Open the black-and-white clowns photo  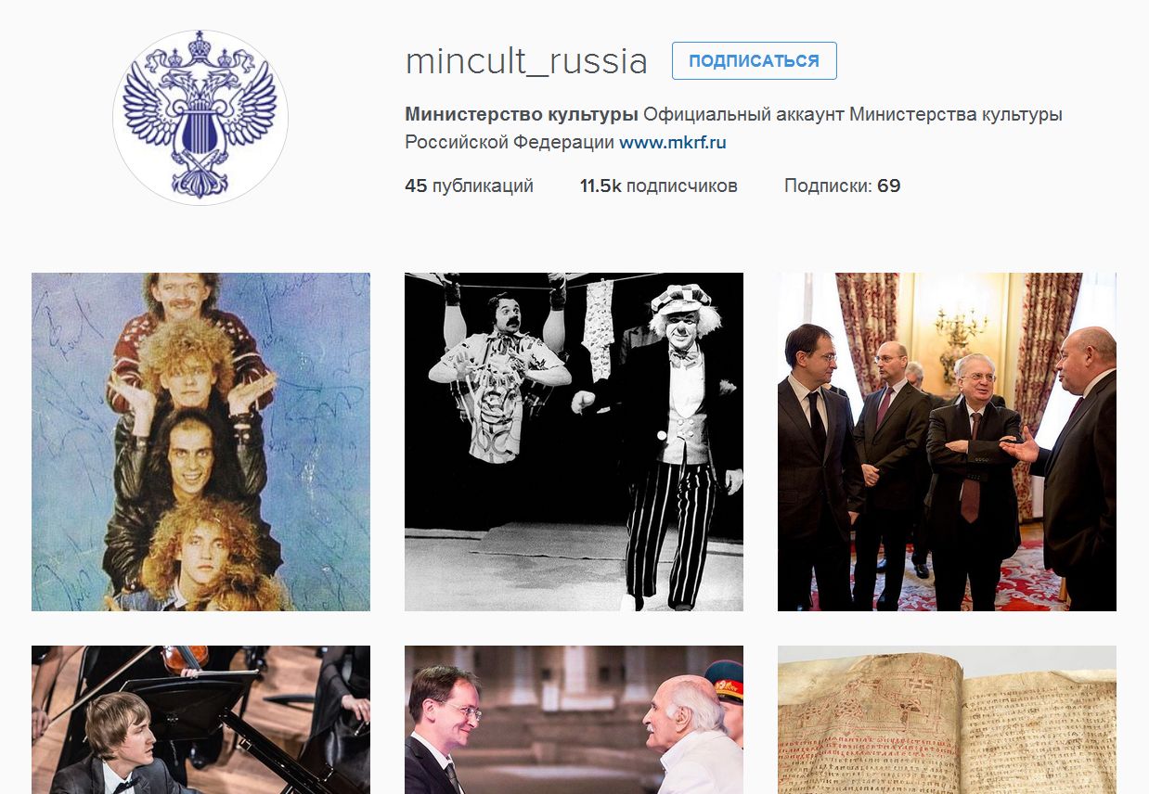point(574,442)
